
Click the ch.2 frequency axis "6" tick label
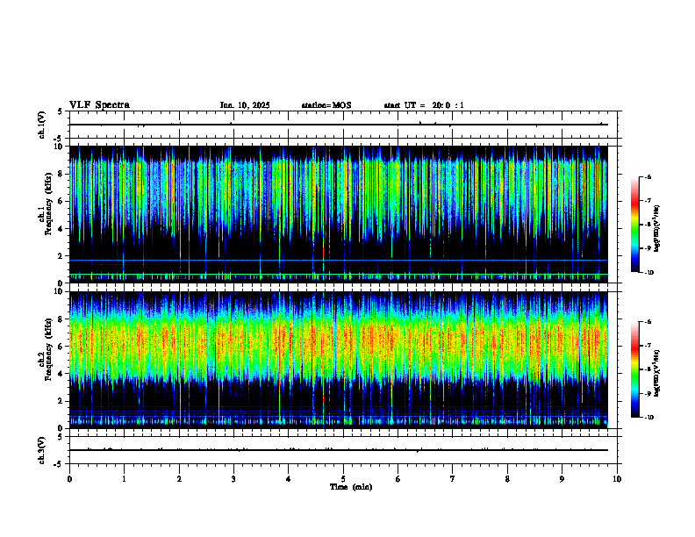61,347
